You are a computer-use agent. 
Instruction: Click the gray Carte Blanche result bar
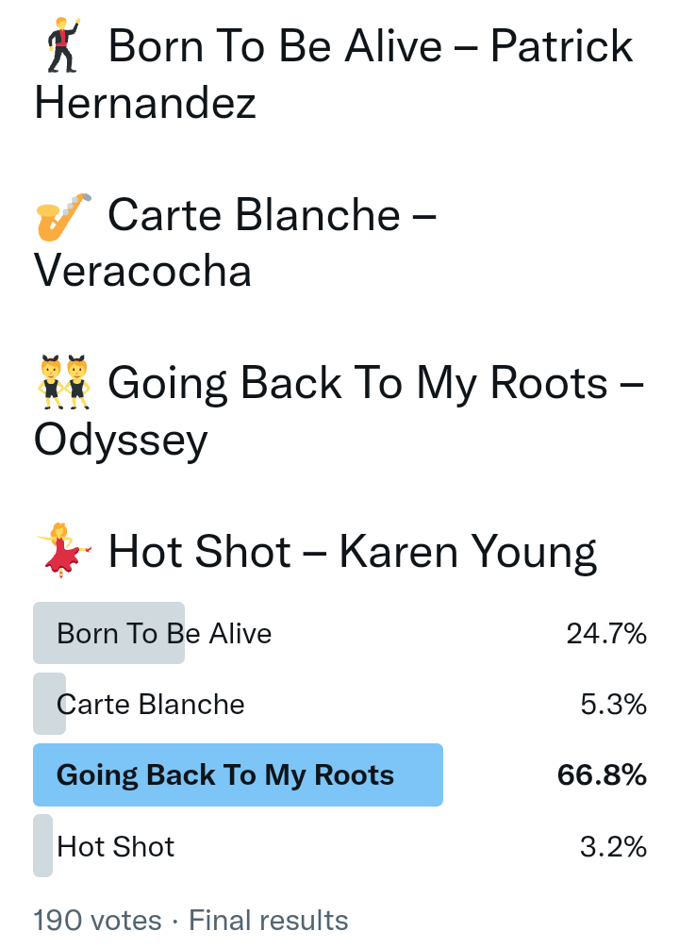click(49, 705)
